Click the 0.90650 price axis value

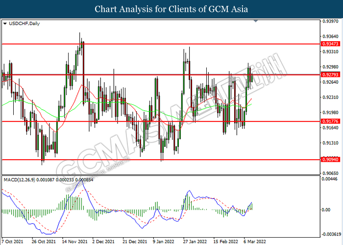tap(331, 173)
